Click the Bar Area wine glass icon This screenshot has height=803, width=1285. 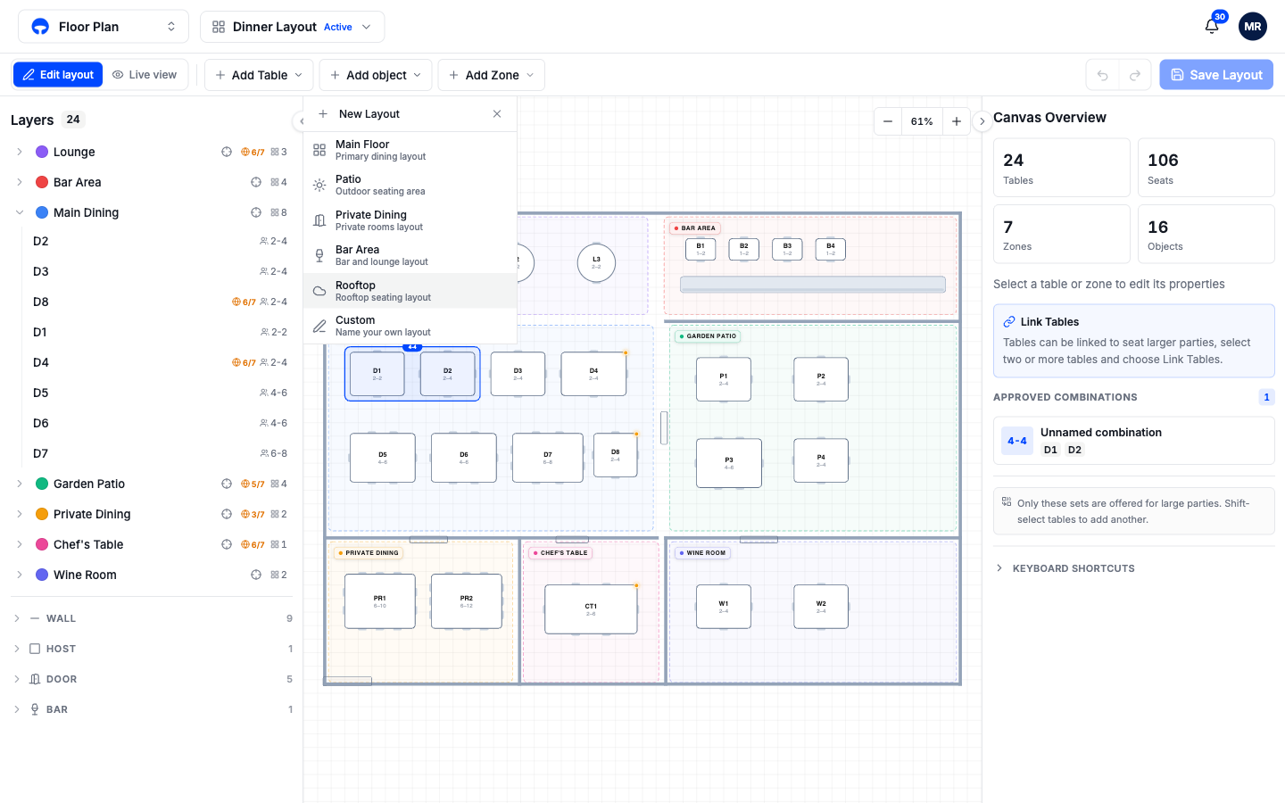pos(319,256)
